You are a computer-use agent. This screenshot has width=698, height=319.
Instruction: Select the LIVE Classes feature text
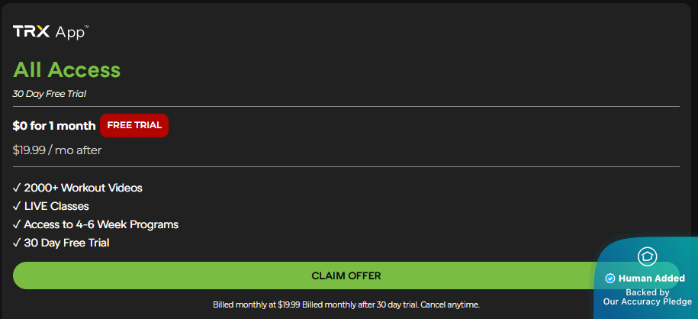pyautogui.click(x=56, y=206)
